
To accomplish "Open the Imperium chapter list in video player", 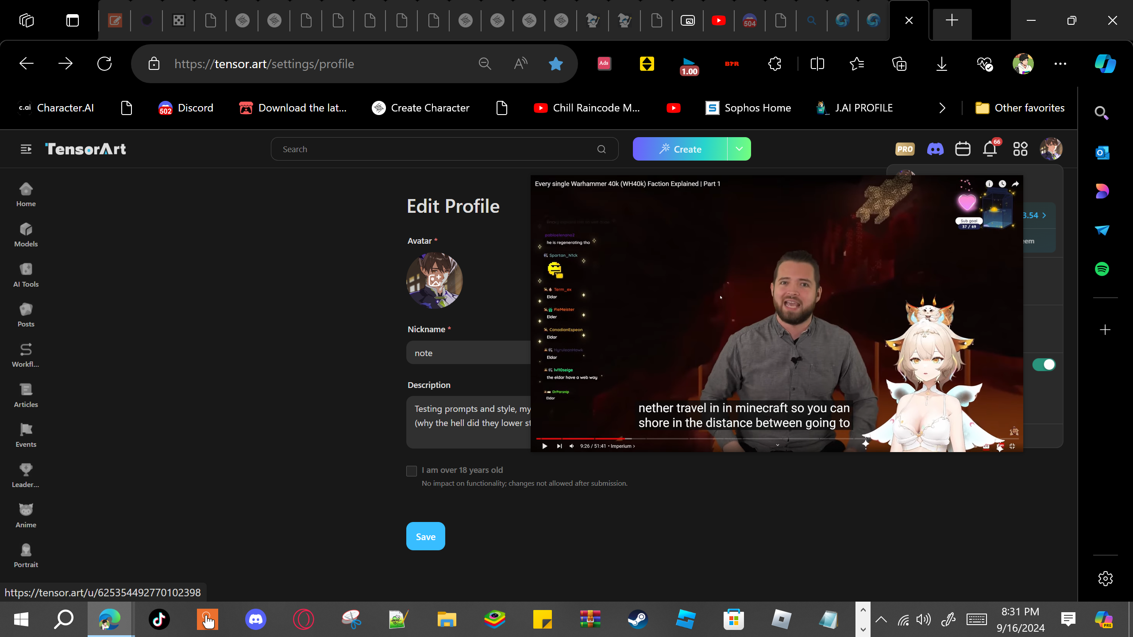I will click(623, 446).
